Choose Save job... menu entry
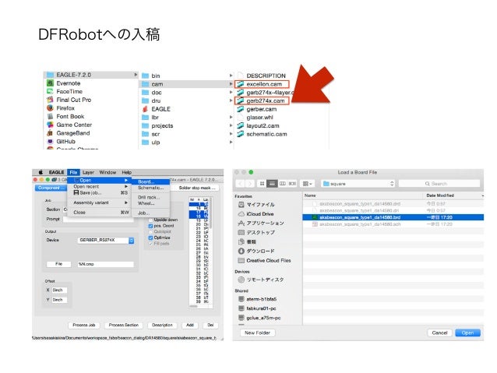 pyautogui.click(x=100, y=192)
